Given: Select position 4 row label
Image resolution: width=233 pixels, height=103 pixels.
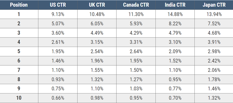Looking at the screenshot, I should point(19,42).
